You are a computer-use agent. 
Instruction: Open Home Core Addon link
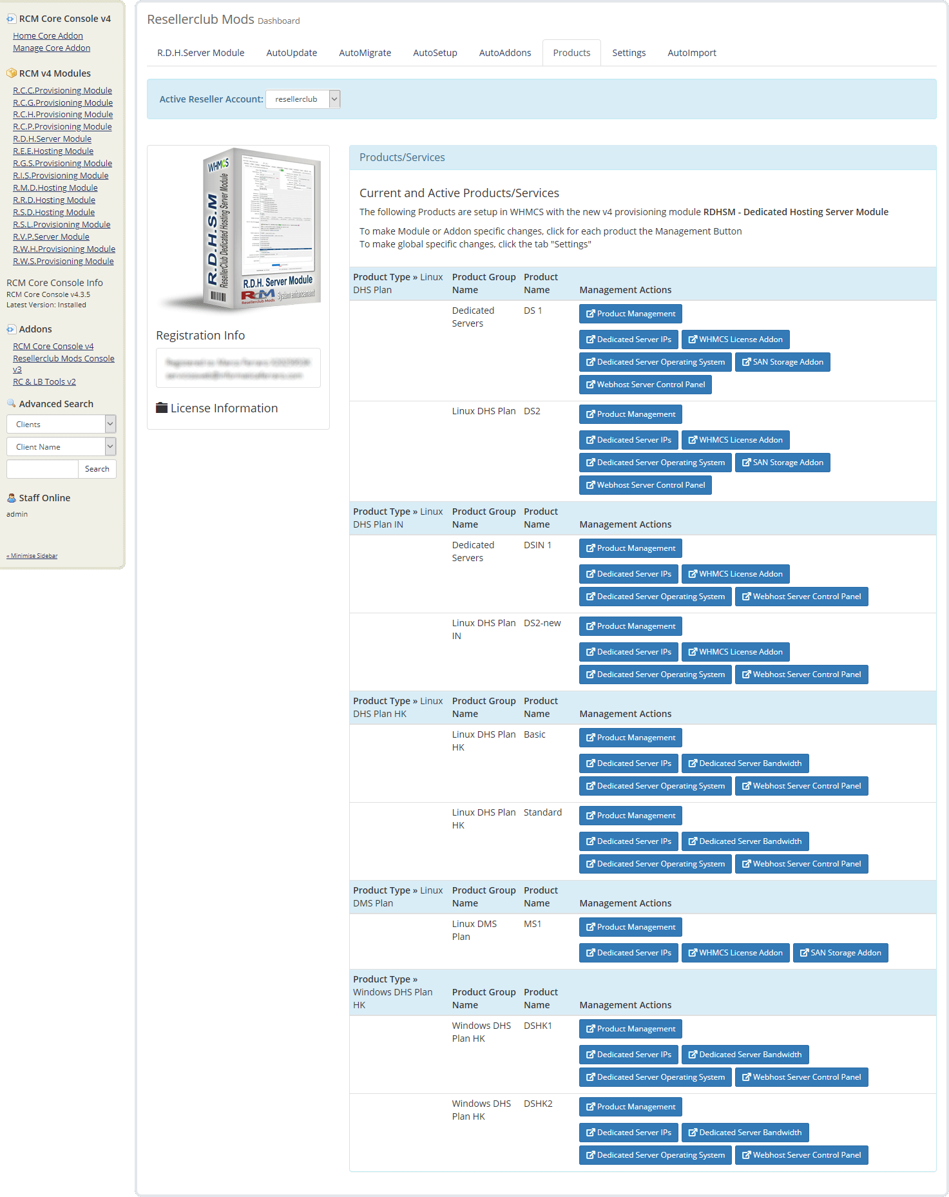(x=48, y=36)
